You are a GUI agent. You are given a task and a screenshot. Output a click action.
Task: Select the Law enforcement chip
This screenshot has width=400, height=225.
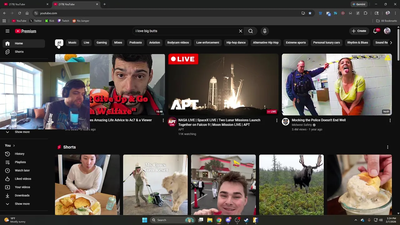coord(207,42)
